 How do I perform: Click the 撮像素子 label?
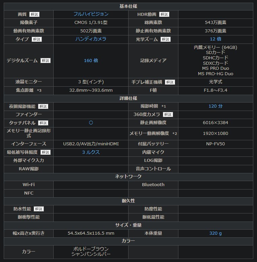click(x=29, y=23)
